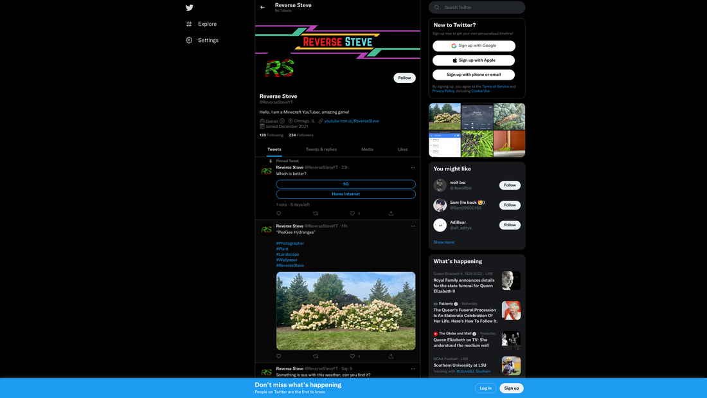This screenshot has width=707, height=398.
Task: Click the Twitter bird logo
Action: tap(190, 8)
